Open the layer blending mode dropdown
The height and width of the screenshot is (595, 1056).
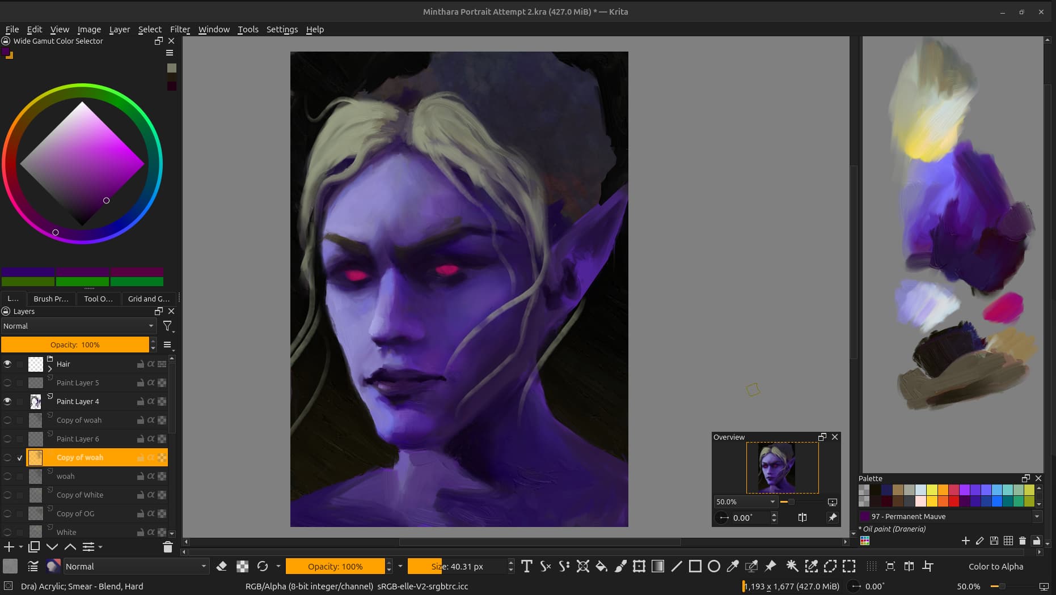click(78, 326)
